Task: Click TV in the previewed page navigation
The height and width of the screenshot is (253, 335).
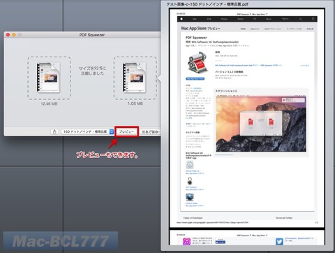Action: pos(255,19)
